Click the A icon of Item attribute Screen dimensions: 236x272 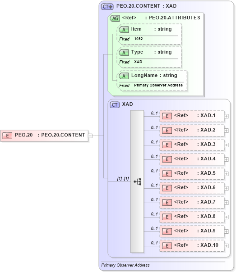[x=124, y=29]
